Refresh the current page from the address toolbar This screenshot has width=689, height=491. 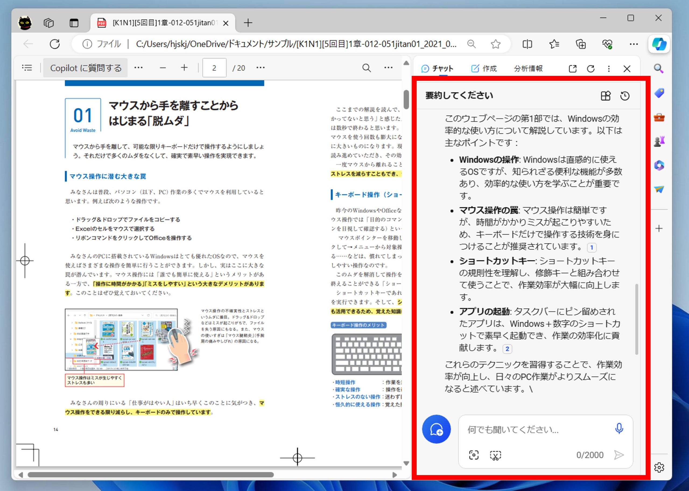click(55, 44)
